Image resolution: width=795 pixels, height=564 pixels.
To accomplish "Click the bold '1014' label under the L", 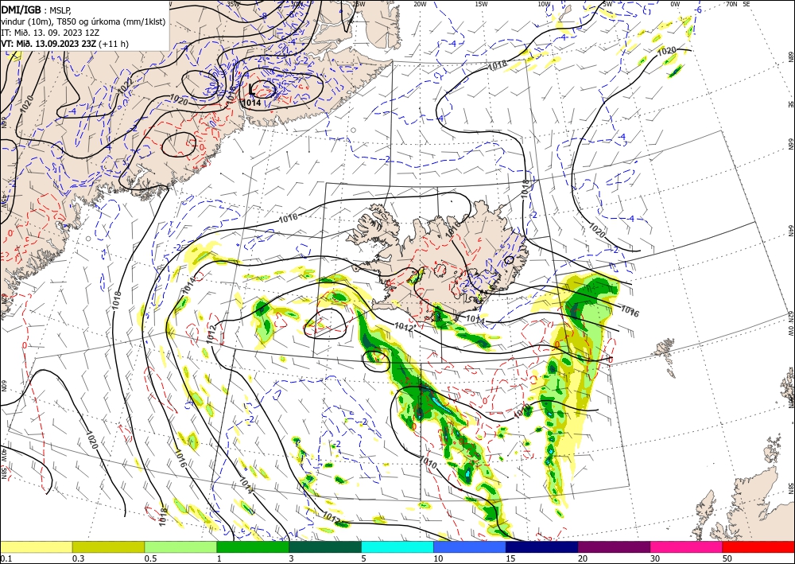I will tap(251, 103).
